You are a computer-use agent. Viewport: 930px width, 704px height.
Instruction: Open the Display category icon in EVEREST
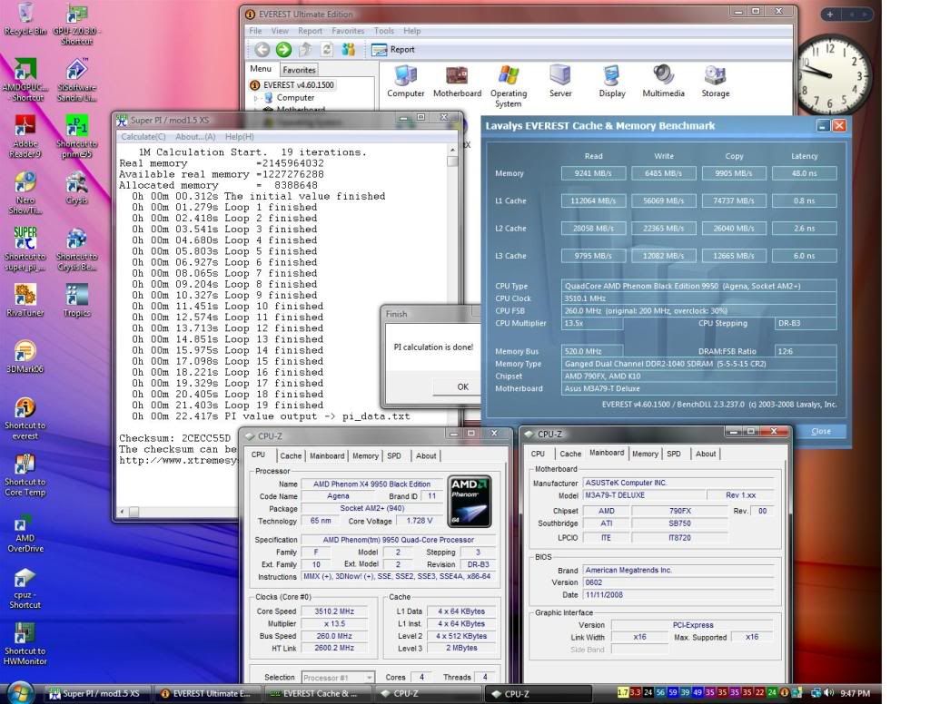[612, 81]
